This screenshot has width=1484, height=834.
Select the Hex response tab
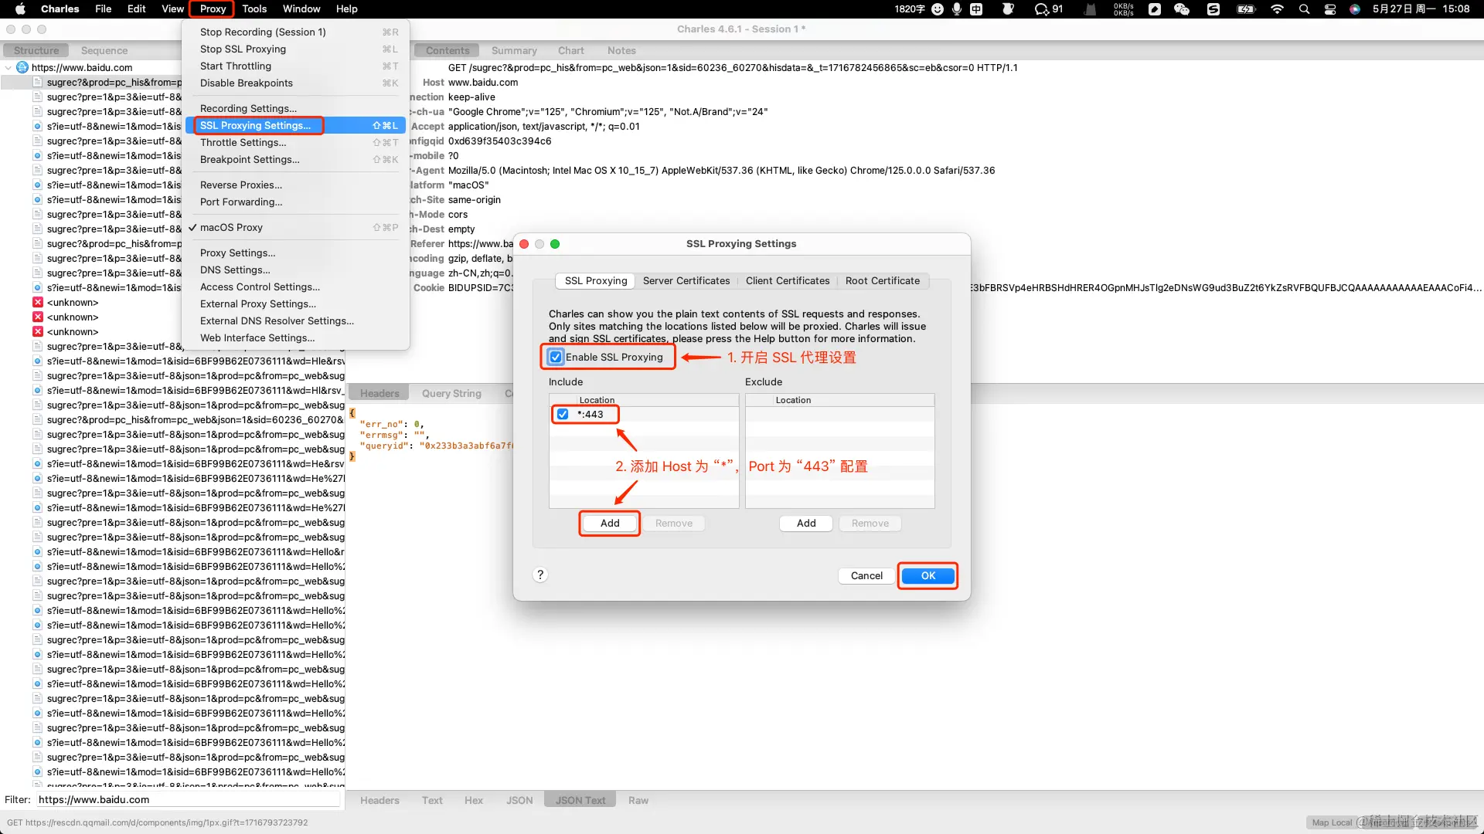pos(474,801)
